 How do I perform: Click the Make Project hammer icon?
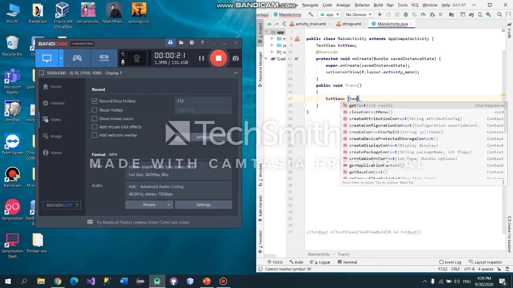[312, 14]
